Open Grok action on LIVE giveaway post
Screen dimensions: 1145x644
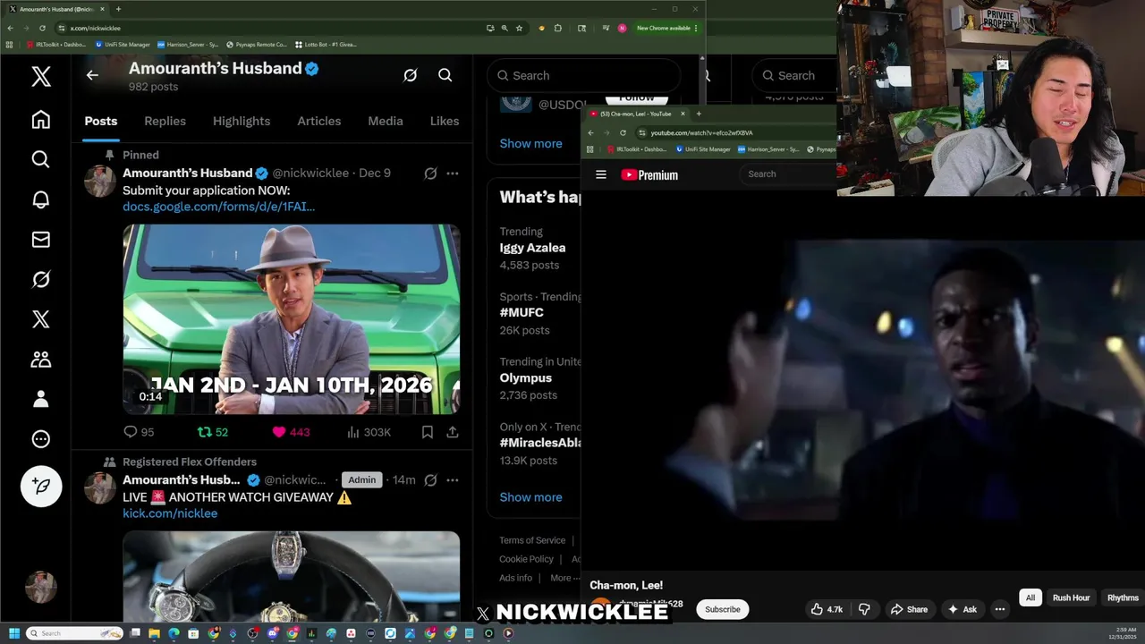point(430,480)
